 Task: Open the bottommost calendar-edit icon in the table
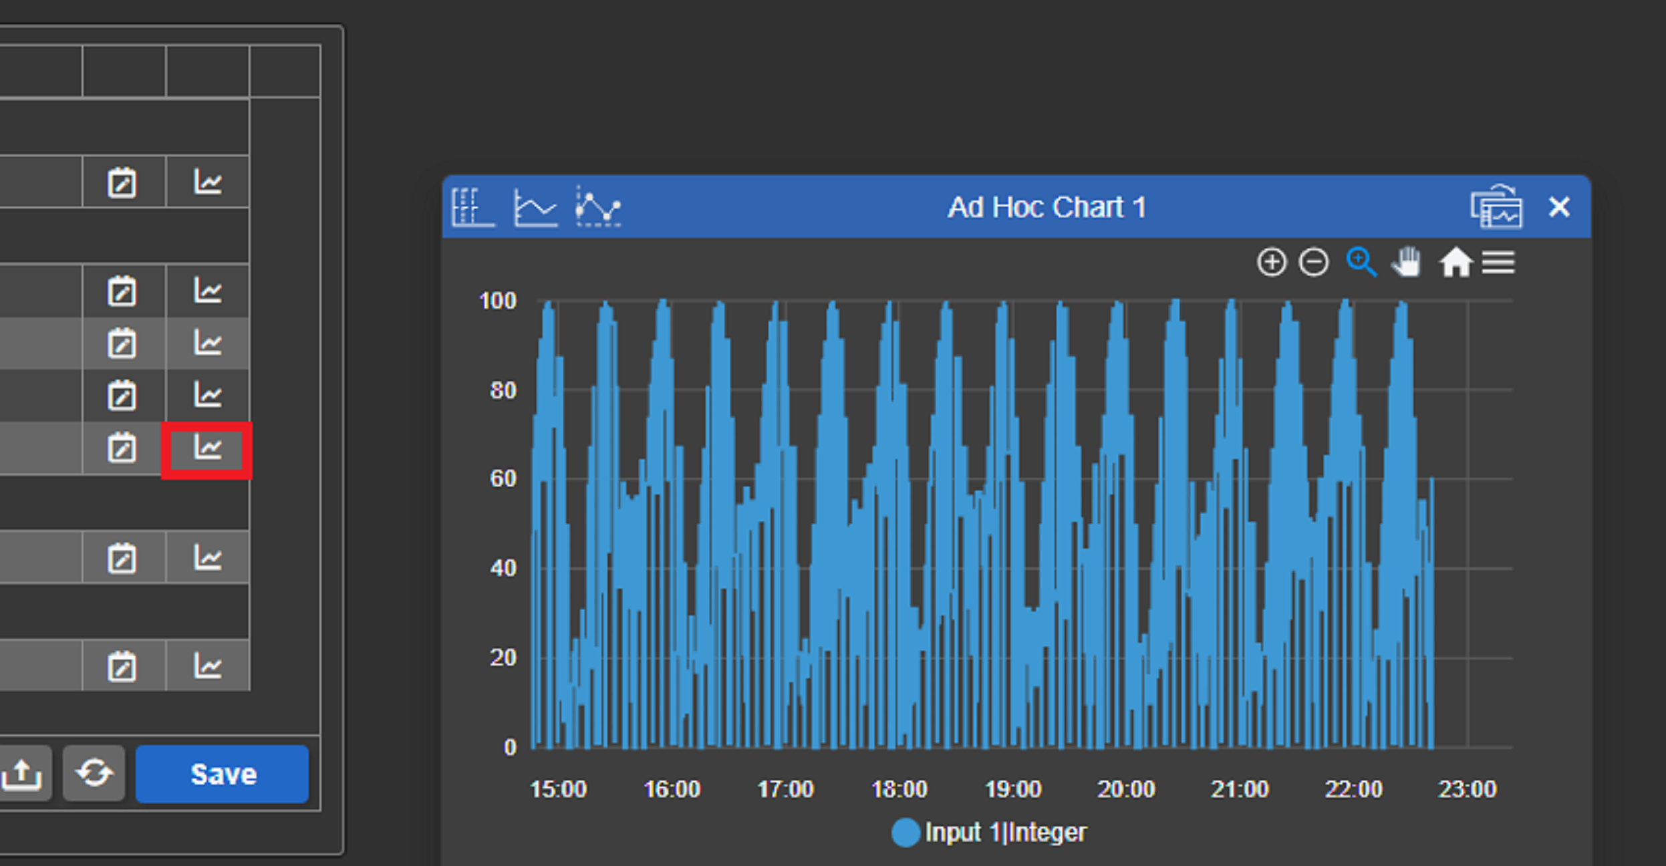[122, 666]
